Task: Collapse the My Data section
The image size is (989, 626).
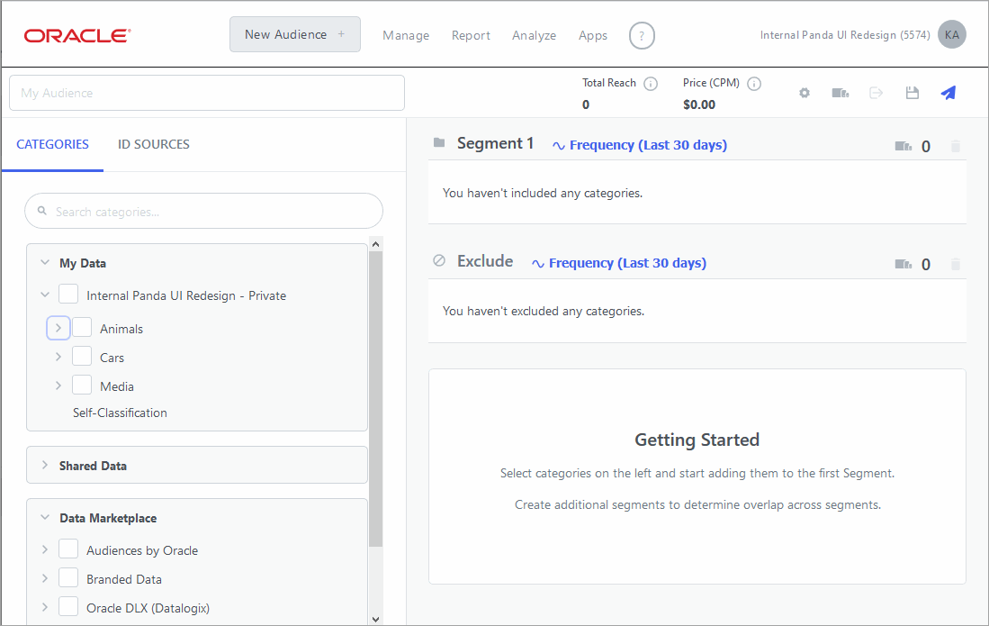Action: [x=45, y=262]
